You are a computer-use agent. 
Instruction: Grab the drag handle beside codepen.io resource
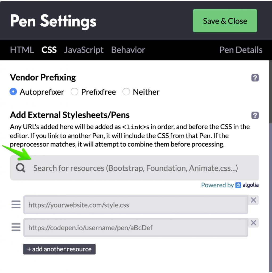click(16, 227)
